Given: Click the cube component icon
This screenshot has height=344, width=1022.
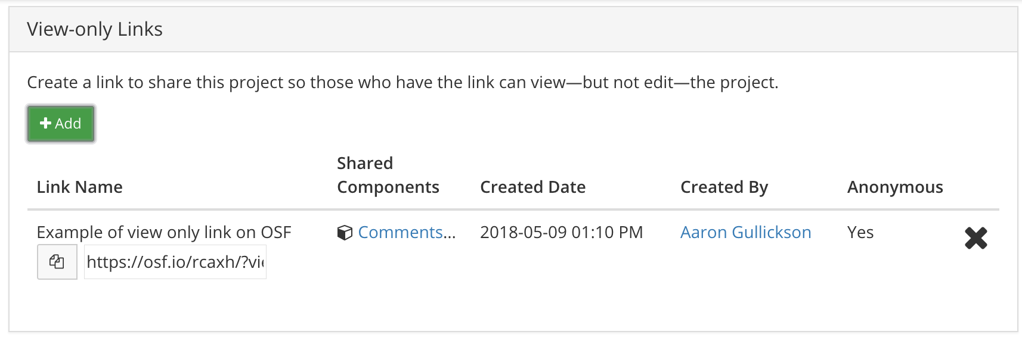Looking at the screenshot, I should pyautogui.click(x=345, y=233).
